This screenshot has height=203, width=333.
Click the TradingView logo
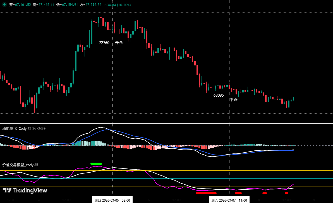point(25,190)
